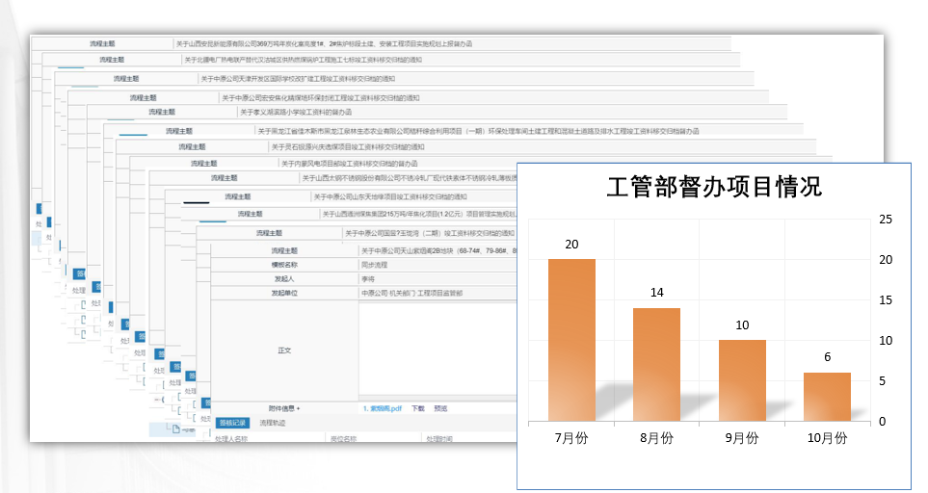The height and width of the screenshot is (493, 928).
Task: Open the 签核记录 tab in the front form
Action: [x=232, y=423]
